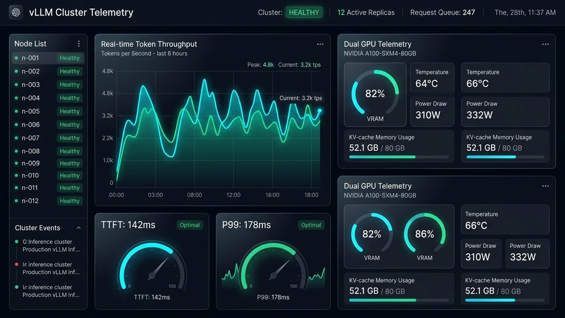
Task: Click 18:00 label on chart time axis
Action: 311,195
